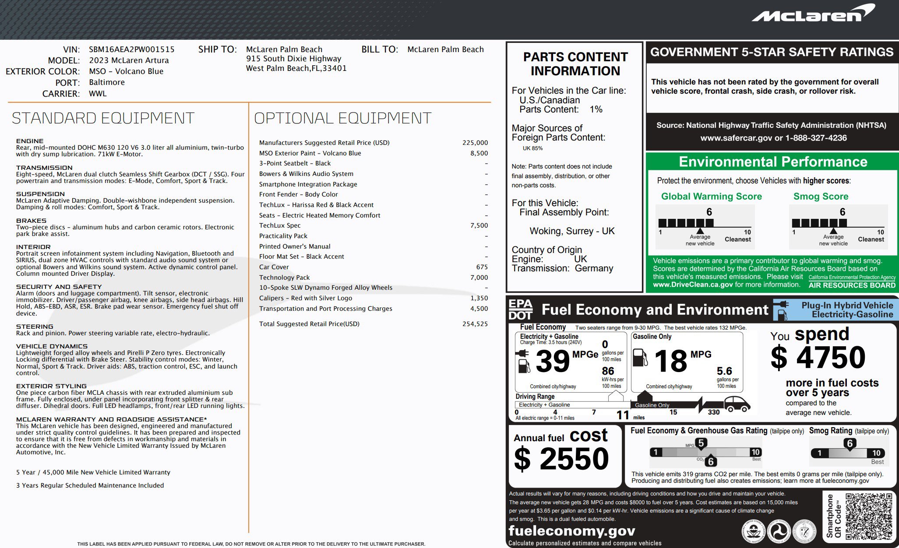Image resolution: width=899 pixels, height=548 pixels.
Task: Click the PARTS CONTENT INFORMATION title
Action: [x=575, y=64]
